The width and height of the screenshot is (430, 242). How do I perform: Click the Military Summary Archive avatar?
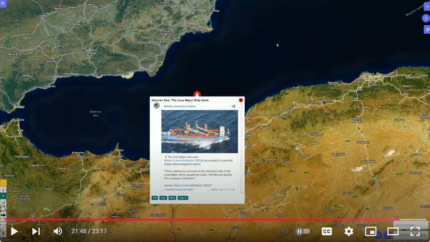click(x=157, y=106)
